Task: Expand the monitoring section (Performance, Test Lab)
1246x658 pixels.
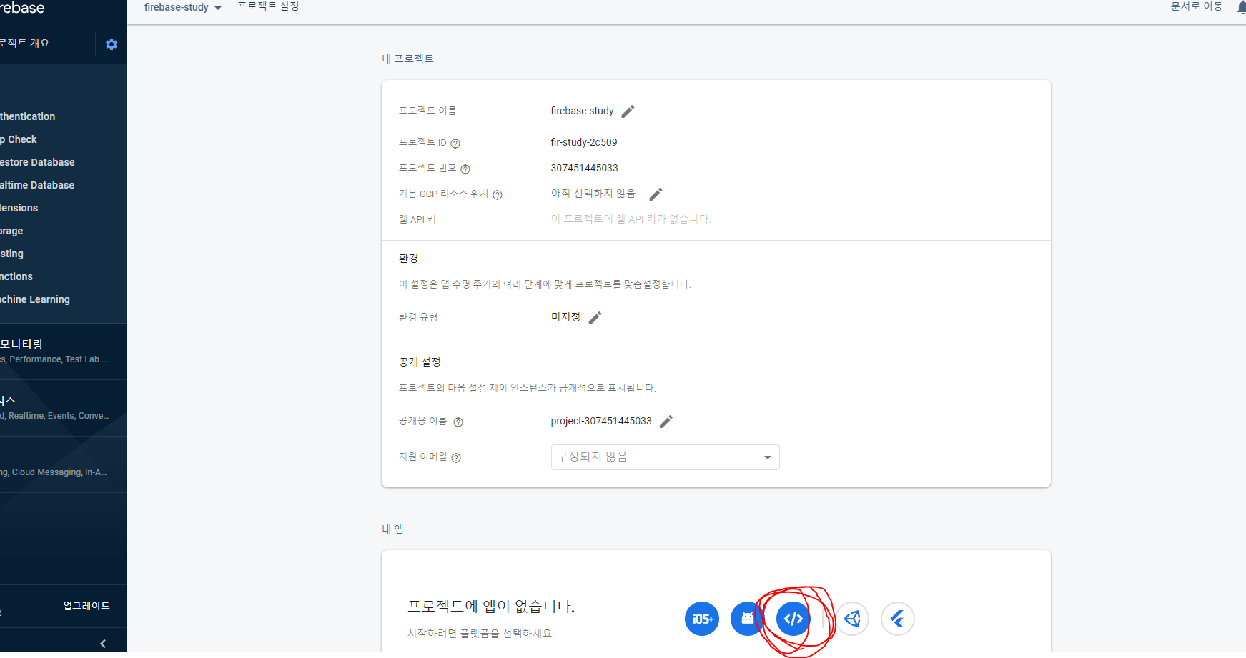Action: pyautogui.click(x=63, y=352)
